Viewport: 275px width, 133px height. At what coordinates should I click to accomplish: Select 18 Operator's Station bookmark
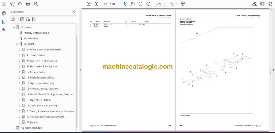click(38, 100)
